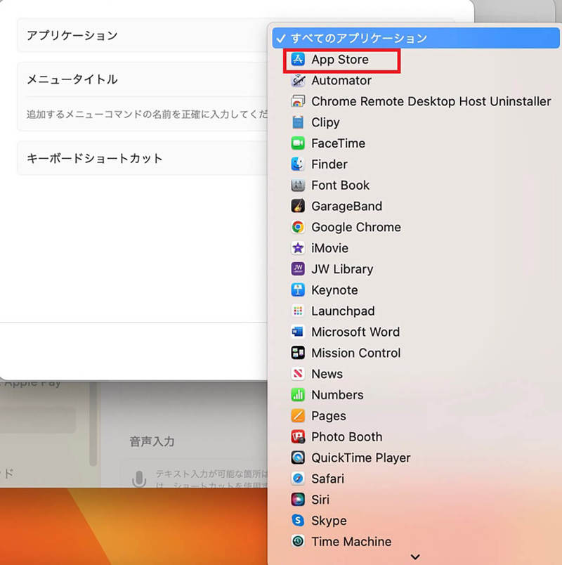Click the iMovie star icon
This screenshot has width=562, height=565.
click(x=298, y=248)
